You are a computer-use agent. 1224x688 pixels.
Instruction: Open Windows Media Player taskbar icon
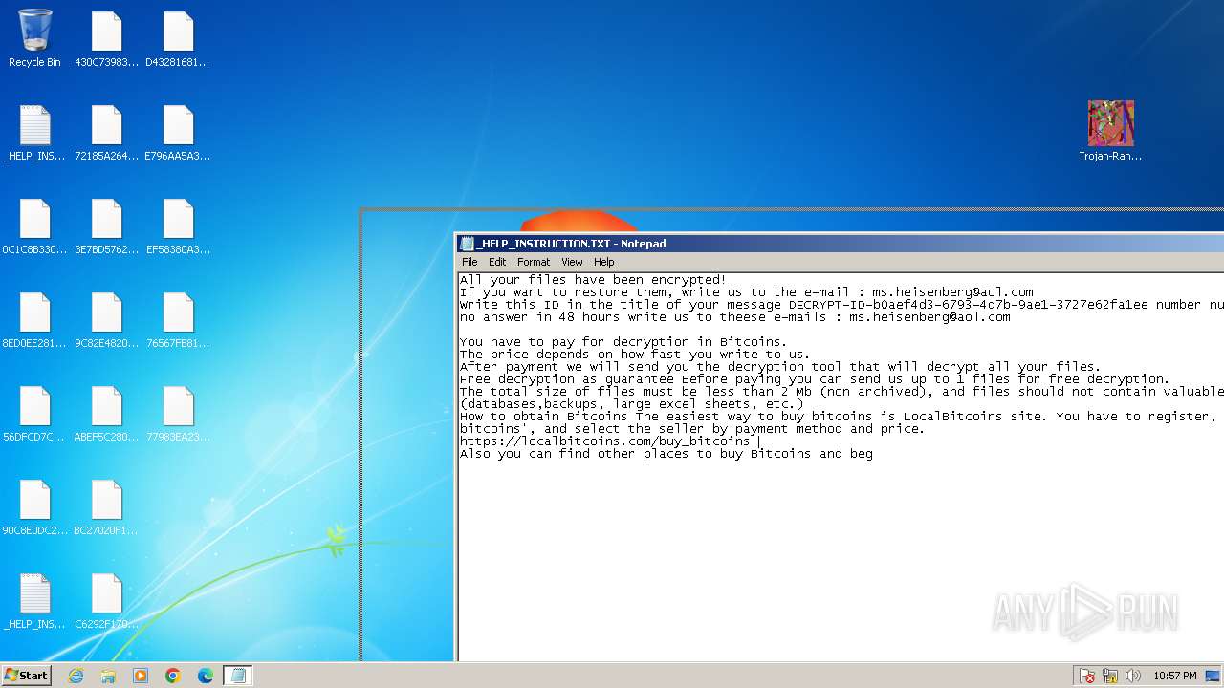pos(141,676)
